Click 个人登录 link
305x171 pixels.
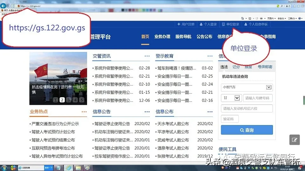(208, 24)
